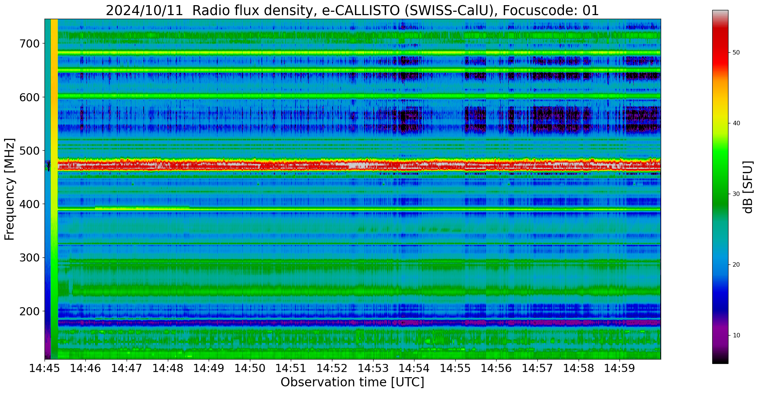Click the plot title mentioning e-CALLISTO SWISS-CalU

(x=352, y=10)
